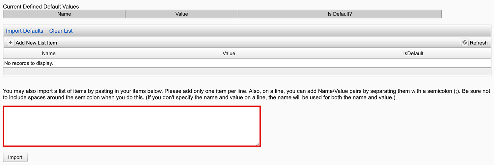Click the Name header in the default values table
Screen dimensions: 494x165
[x=64, y=14]
